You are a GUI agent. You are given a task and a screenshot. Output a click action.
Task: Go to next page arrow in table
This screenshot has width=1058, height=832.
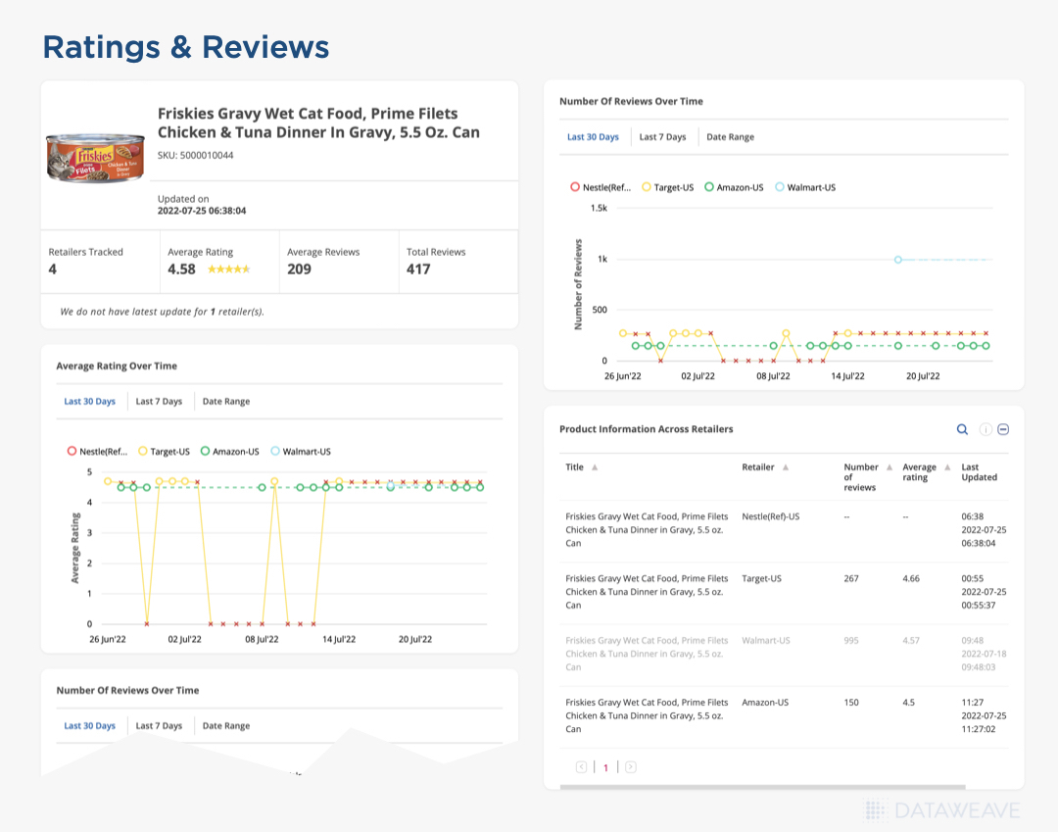click(x=630, y=767)
